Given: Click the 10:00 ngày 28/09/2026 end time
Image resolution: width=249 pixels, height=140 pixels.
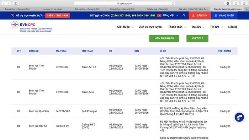Looking at the screenshot, I should click(x=142, y=126).
